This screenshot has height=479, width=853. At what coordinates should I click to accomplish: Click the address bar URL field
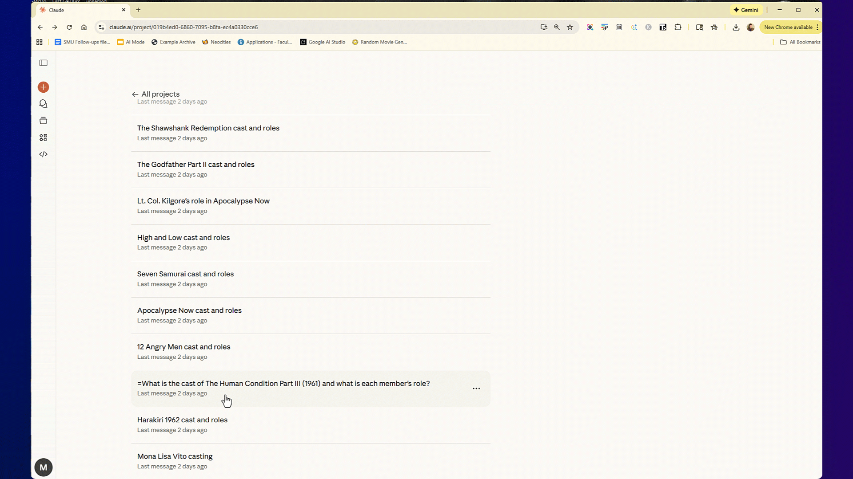click(311, 27)
